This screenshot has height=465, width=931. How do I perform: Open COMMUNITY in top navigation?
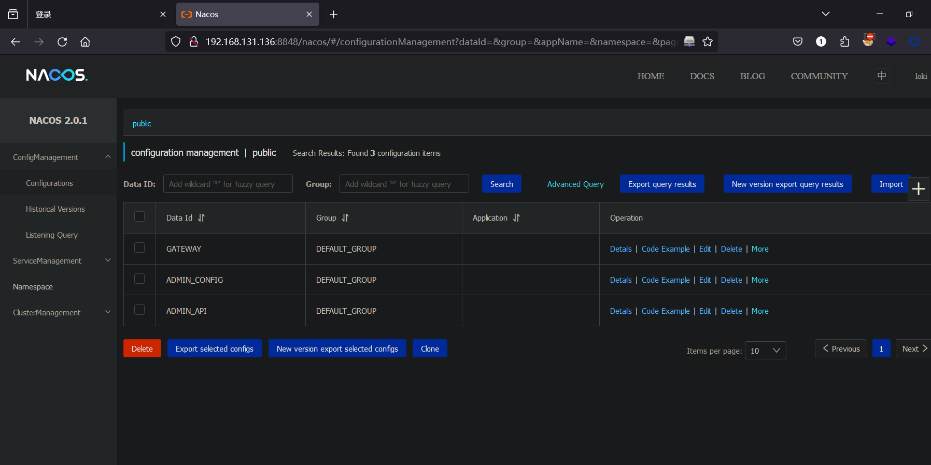[x=819, y=76]
